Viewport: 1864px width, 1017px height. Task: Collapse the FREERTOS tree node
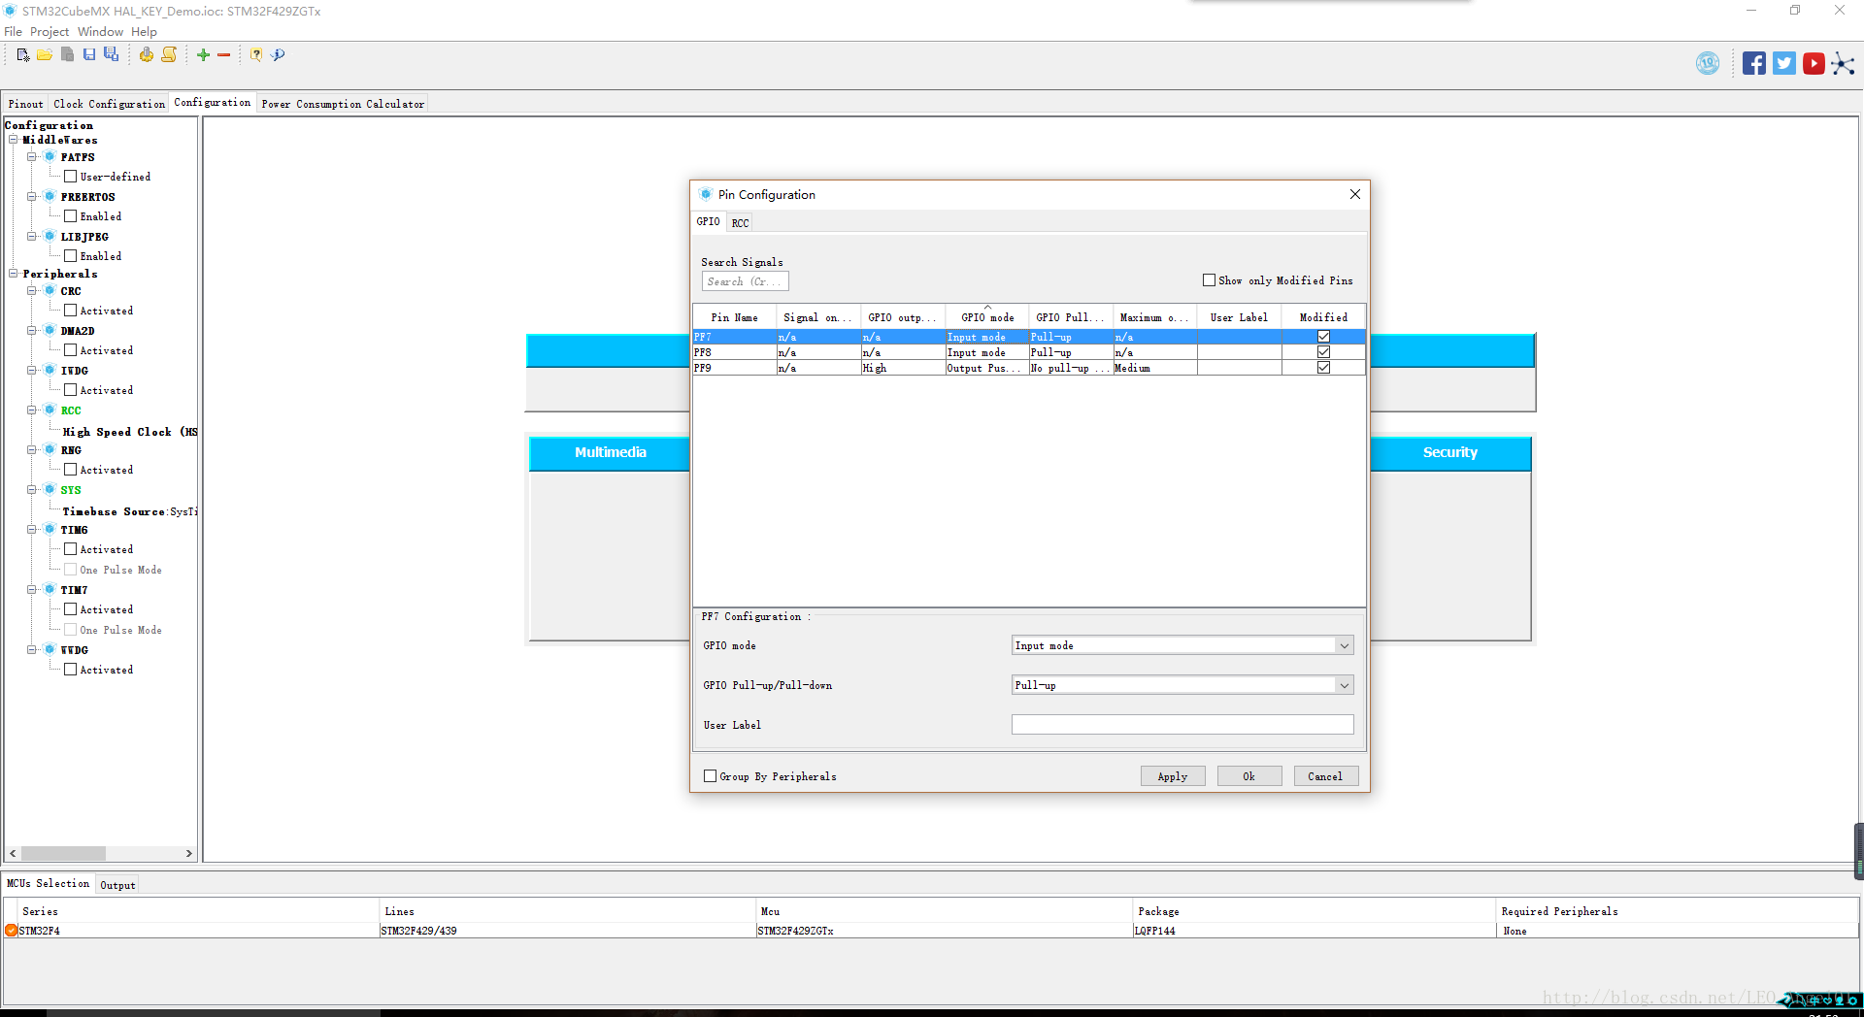coord(32,197)
